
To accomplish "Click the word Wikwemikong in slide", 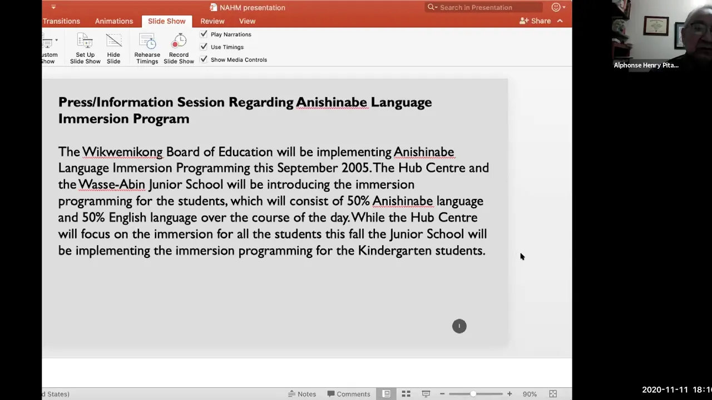I will click(122, 152).
